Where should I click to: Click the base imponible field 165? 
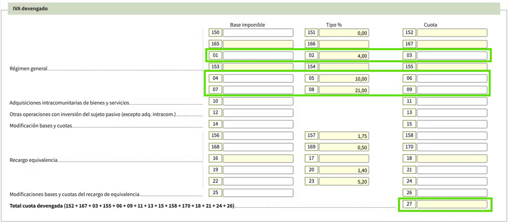pyautogui.click(x=258, y=44)
